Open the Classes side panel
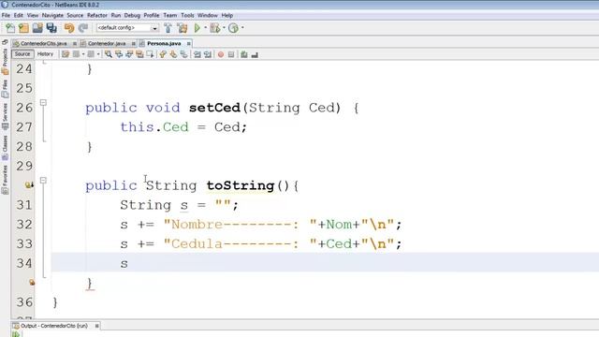The width and height of the screenshot is (599, 337). click(5, 148)
